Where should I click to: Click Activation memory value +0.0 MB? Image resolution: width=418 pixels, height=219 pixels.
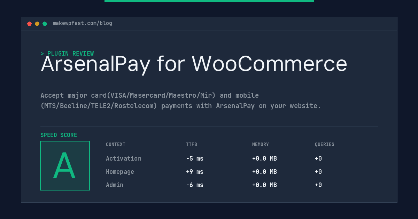264,159
